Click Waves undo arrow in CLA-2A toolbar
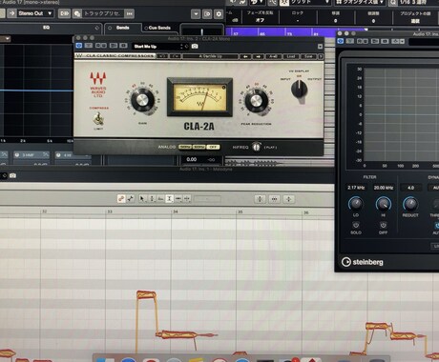Image resolution: width=439 pixels, height=362 pixels. point(162,56)
